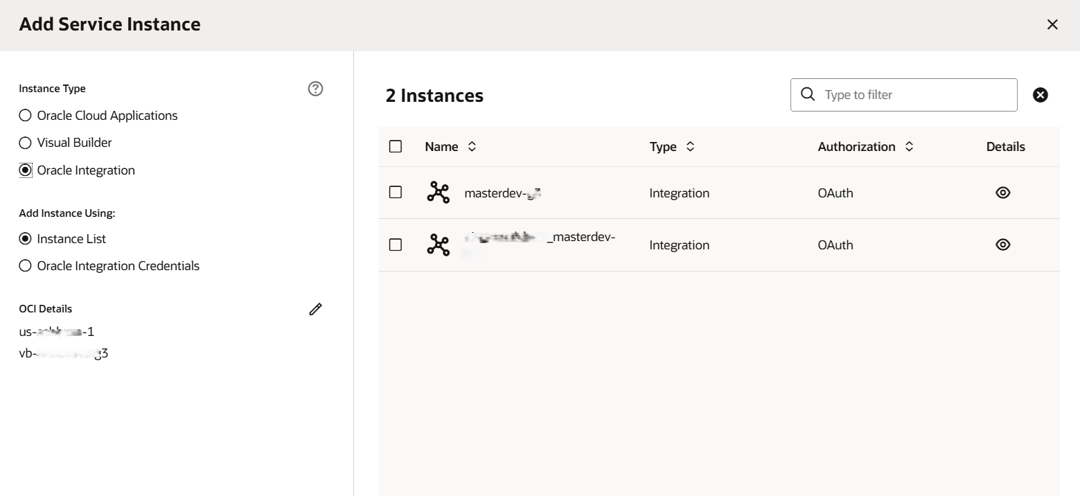
Task: Click the OCI Details label
Action: [46, 309]
